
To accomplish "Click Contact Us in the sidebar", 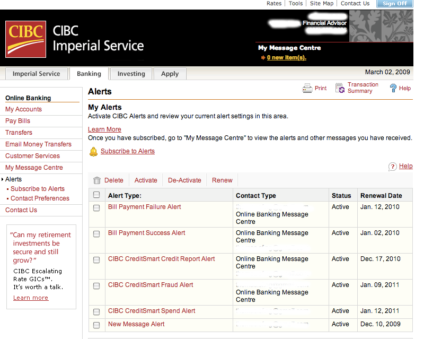I will click(21, 210).
